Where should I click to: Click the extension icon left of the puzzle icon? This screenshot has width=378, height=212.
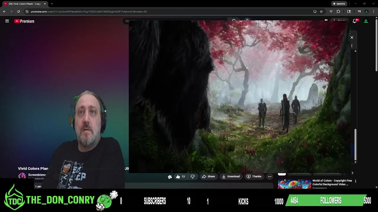click(x=331, y=11)
